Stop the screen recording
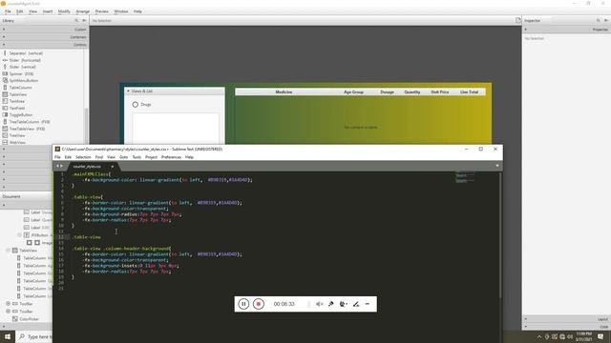 tap(258, 304)
